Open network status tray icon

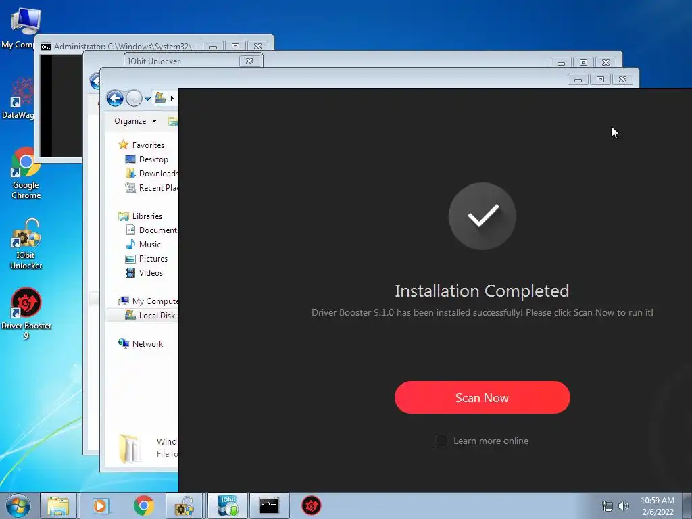608,506
